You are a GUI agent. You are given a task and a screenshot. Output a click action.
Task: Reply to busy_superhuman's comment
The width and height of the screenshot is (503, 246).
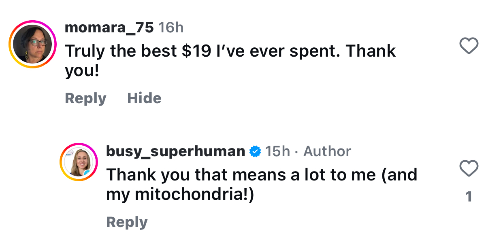(x=127, y=222)
